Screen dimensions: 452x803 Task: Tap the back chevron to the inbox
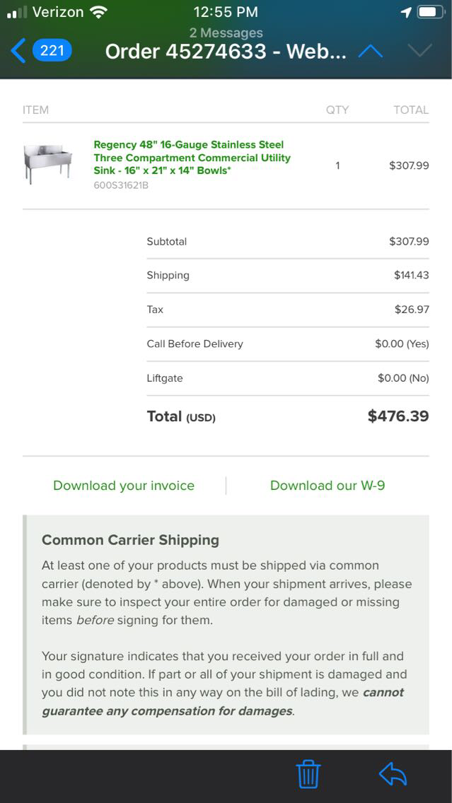click(x=18, y=51)
